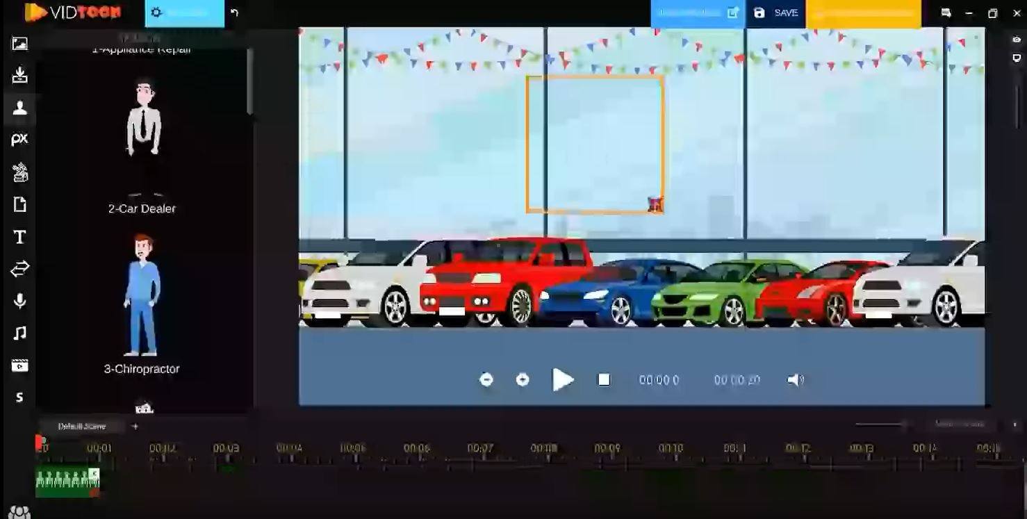Open the Pixabay stock media panel
The image size is (1027, 519).
click(19, 138)
